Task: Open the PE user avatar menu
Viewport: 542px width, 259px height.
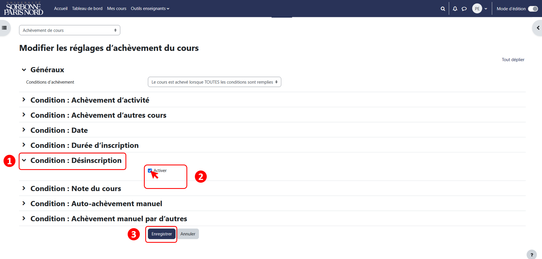Action: 480,9
